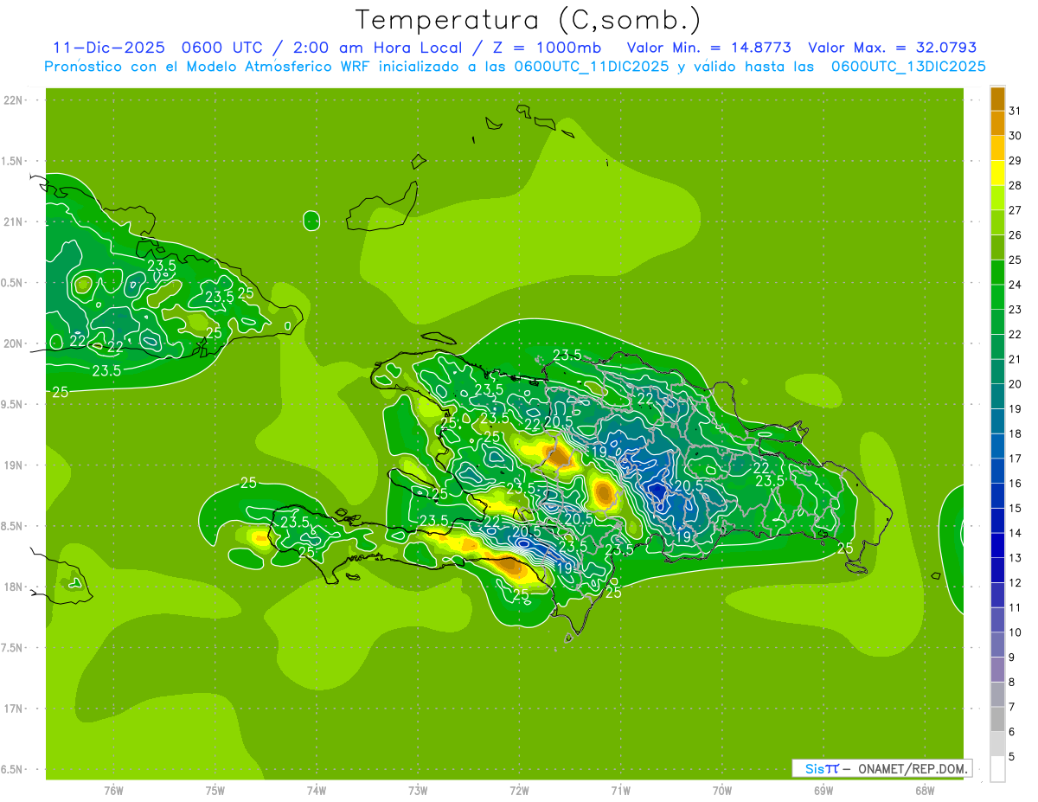Select the "69W" longitude axis label
Viewport: 1038px width, 802px height.
click(x=823, y=790)
